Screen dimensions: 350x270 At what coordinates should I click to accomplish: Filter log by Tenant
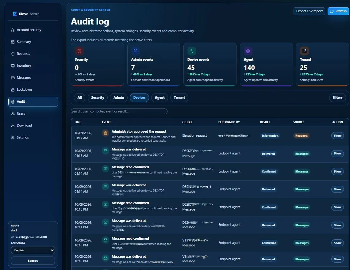coord(179,98)
